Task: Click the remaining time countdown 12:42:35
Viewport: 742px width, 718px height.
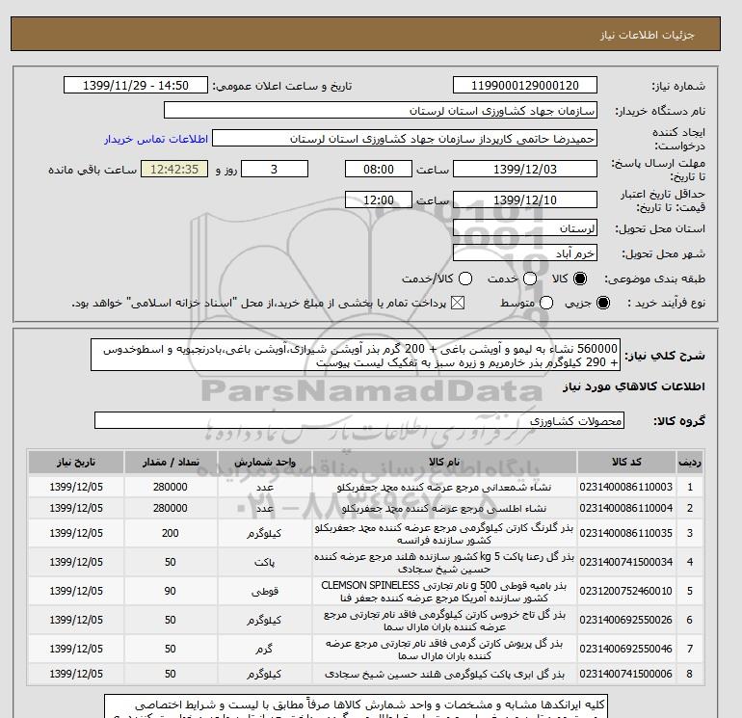Action: point(174,169)
